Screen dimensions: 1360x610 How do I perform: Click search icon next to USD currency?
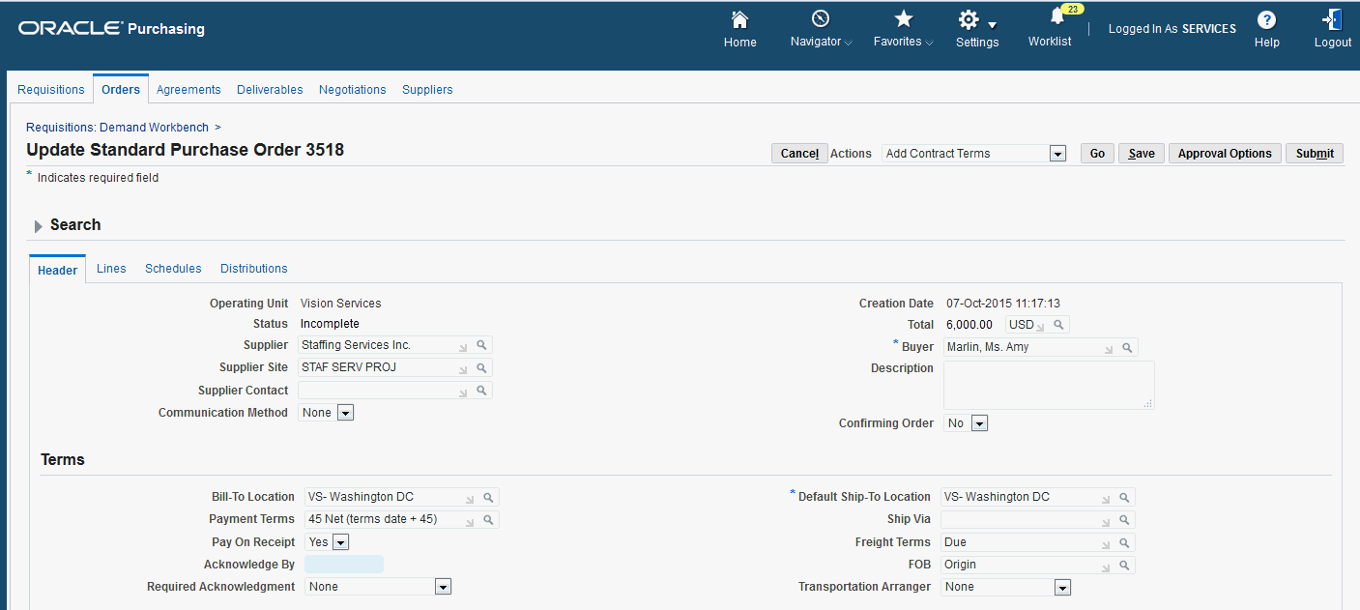[1058, 325]
